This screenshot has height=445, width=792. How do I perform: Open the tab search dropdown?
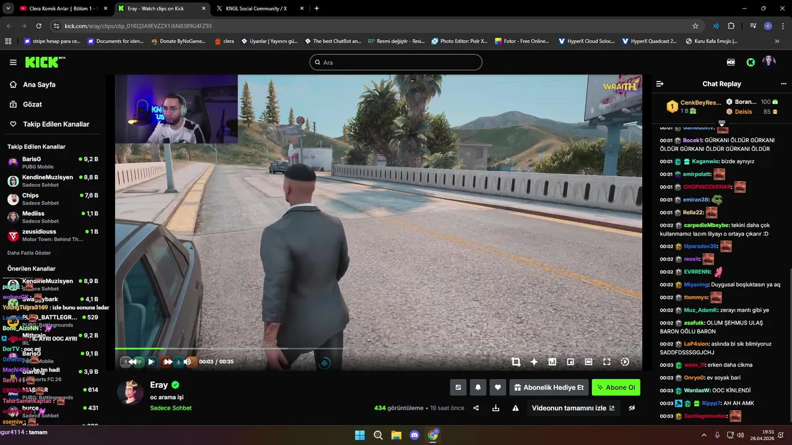click(x=8, y=9)
